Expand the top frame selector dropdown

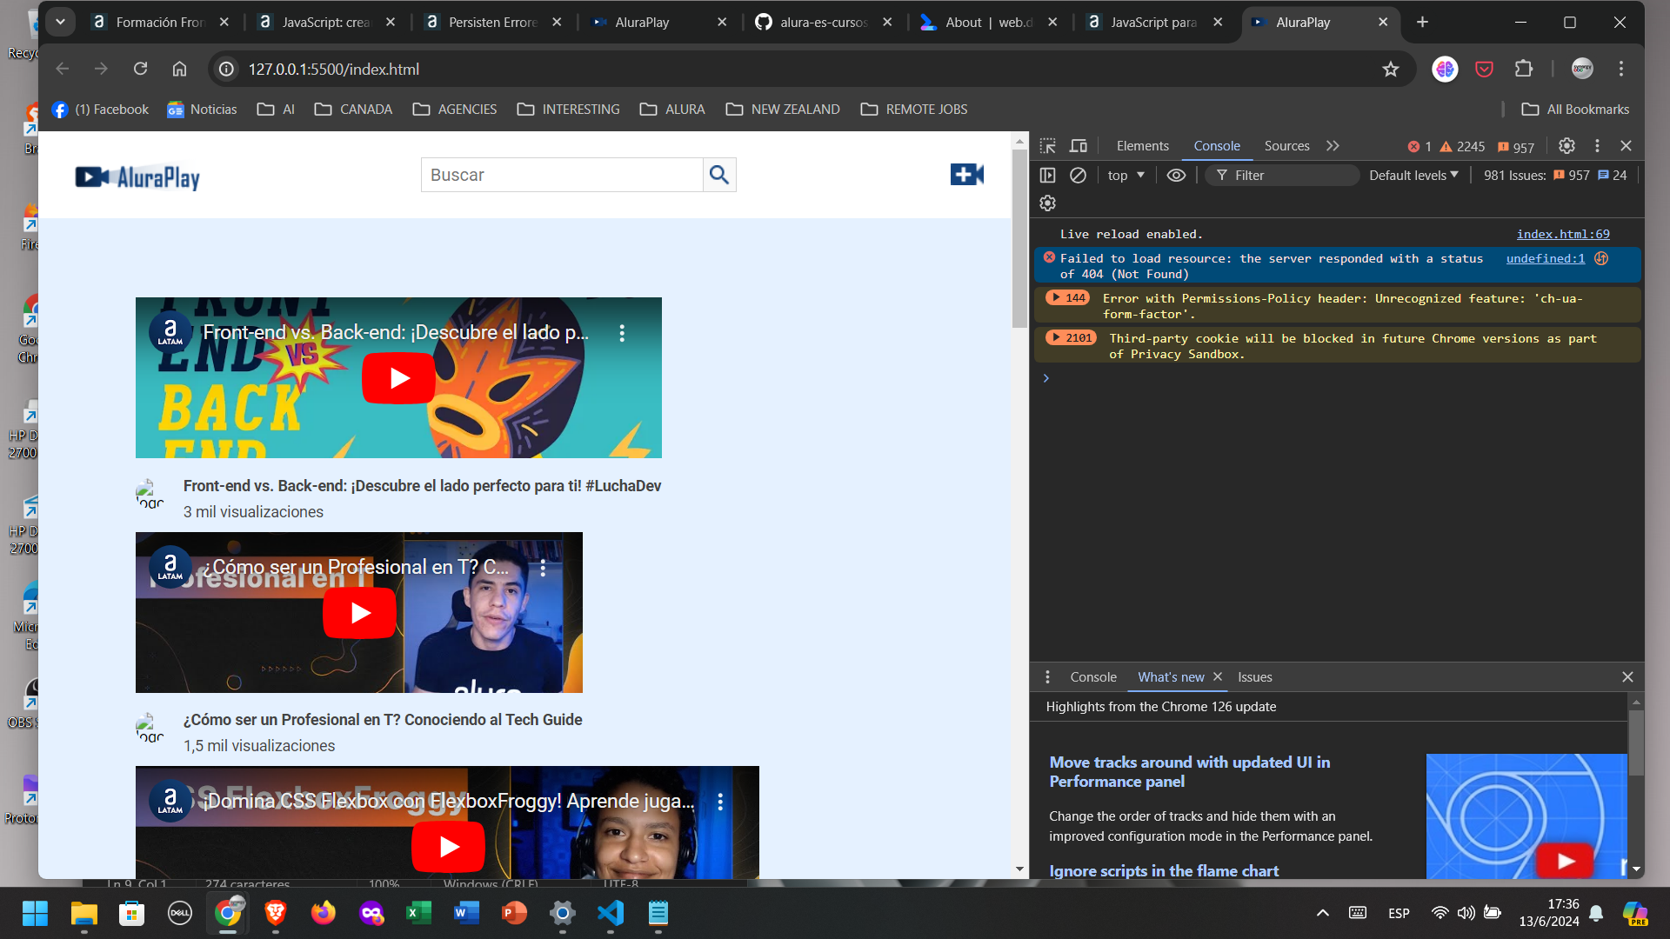coord(1124,174)
